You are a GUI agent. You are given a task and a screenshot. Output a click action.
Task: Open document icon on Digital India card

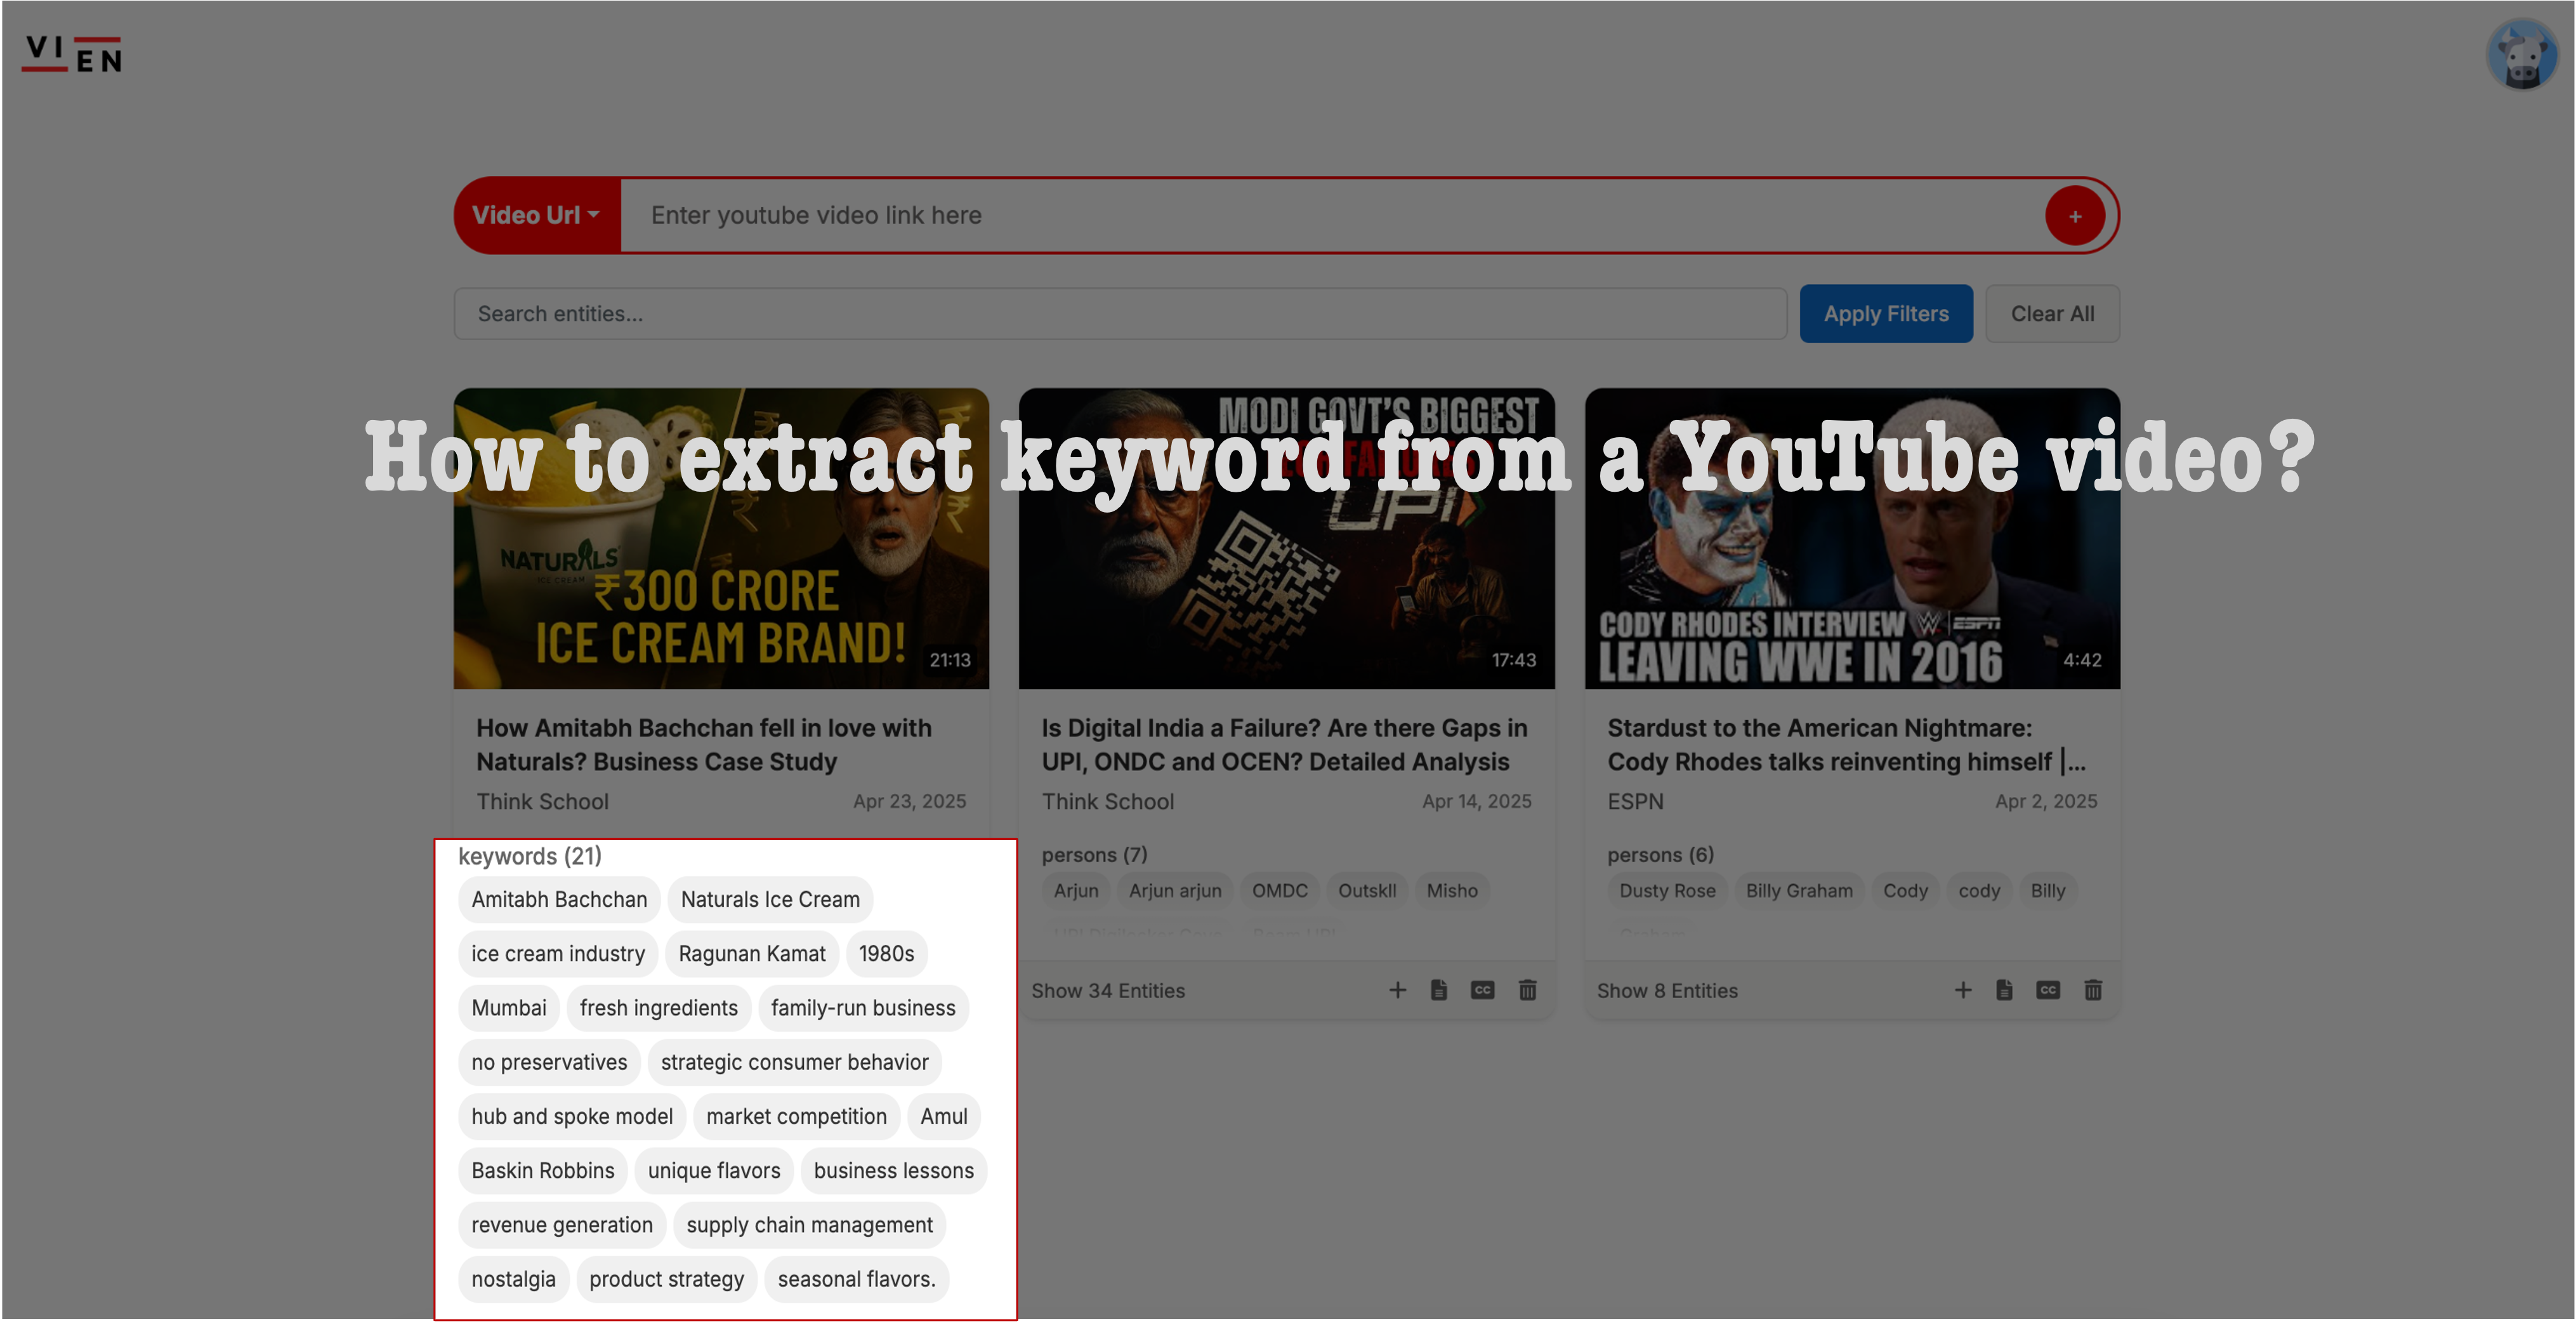click(x=1439, y=990)
